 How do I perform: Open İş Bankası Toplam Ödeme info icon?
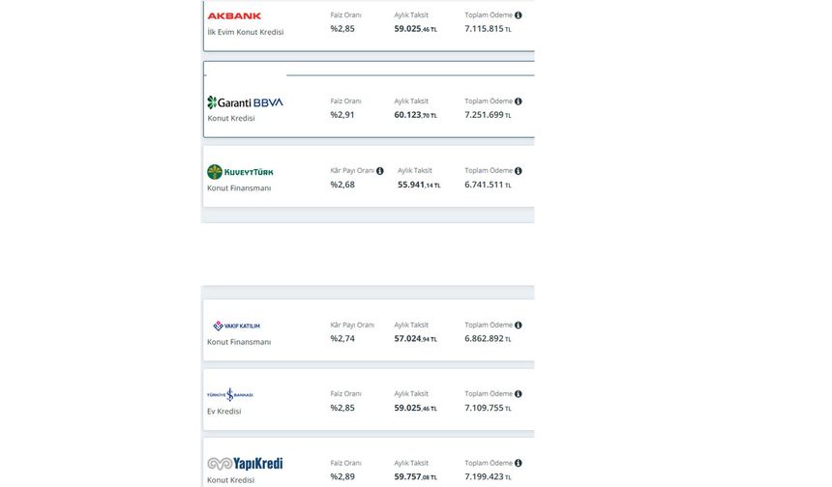tap(519, 393)
